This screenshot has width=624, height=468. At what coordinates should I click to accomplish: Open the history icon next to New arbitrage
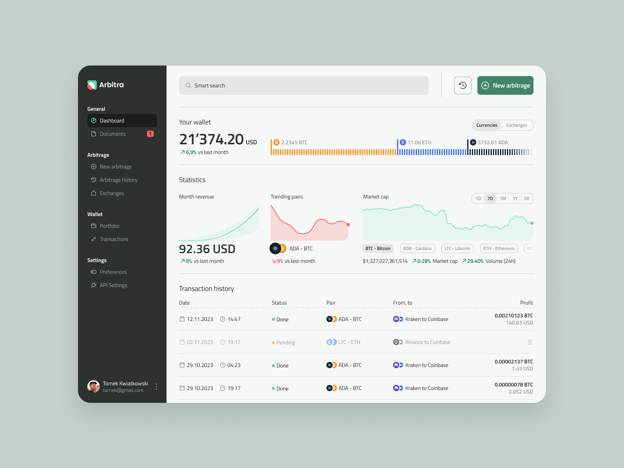463,85
